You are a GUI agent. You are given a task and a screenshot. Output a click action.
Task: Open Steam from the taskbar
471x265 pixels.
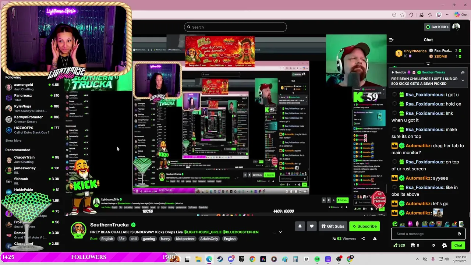click(220, 259)
